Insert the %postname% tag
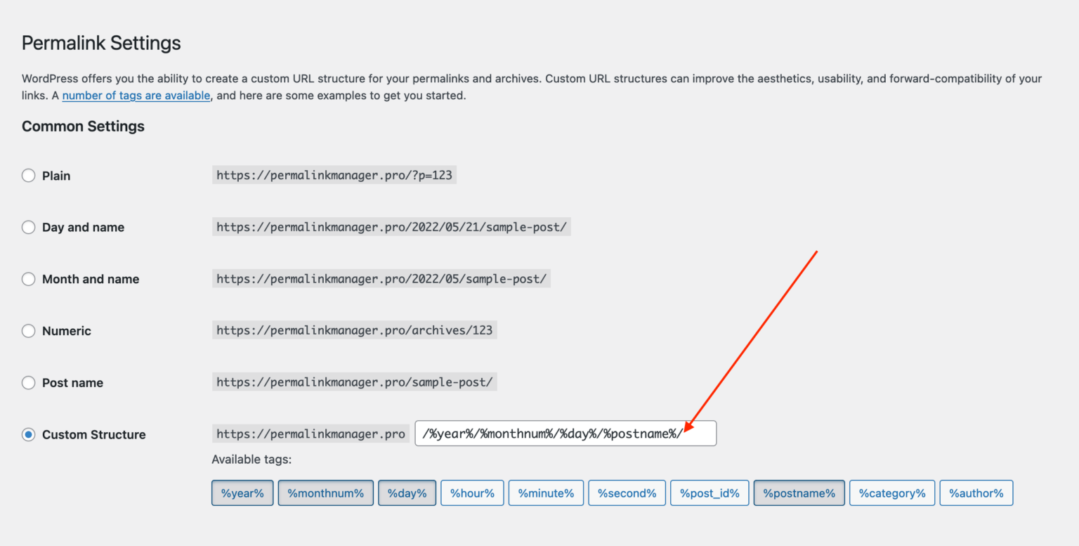Image resolution: width=1079 pixels, height=546 pixels. click(x=799, y=493)
